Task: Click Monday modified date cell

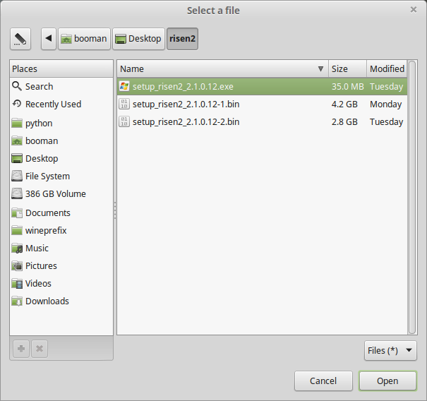Action: [x=385, y=104]
